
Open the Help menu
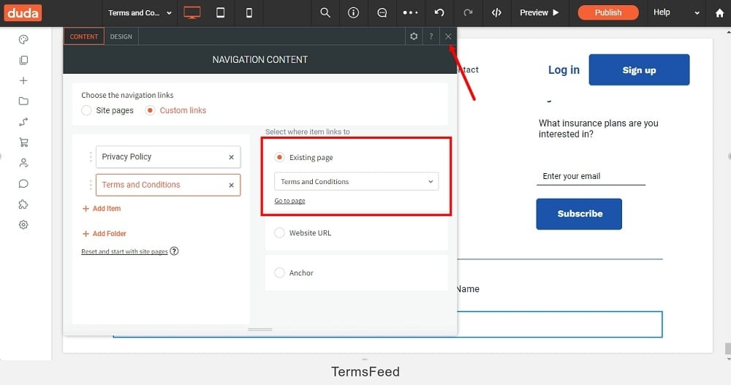pyautogui.click(x=676, y=12)
